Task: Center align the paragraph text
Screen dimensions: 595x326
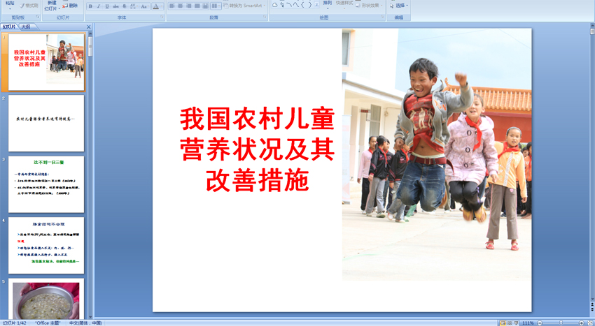Action: 180,6
